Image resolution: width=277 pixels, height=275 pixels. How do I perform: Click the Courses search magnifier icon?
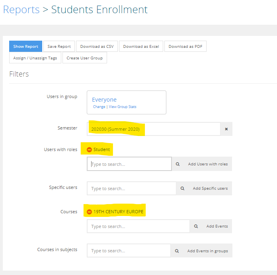(x=196, y=226)
